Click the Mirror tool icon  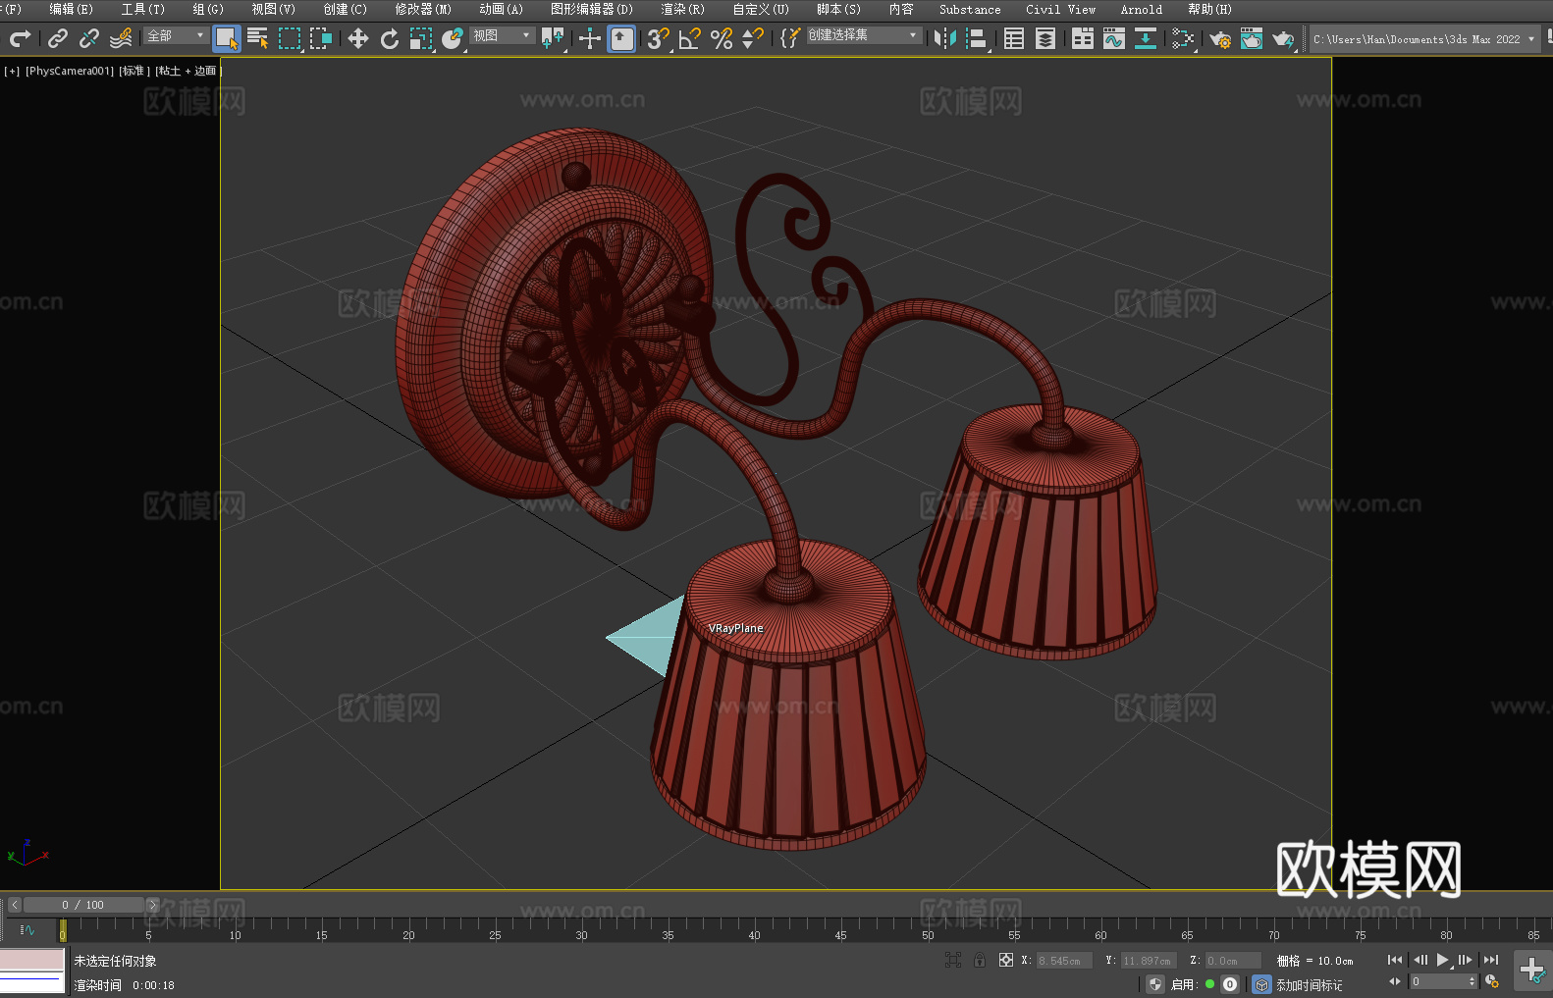click(945, 38)
